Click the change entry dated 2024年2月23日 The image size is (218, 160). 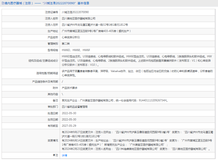pos(136,149)
